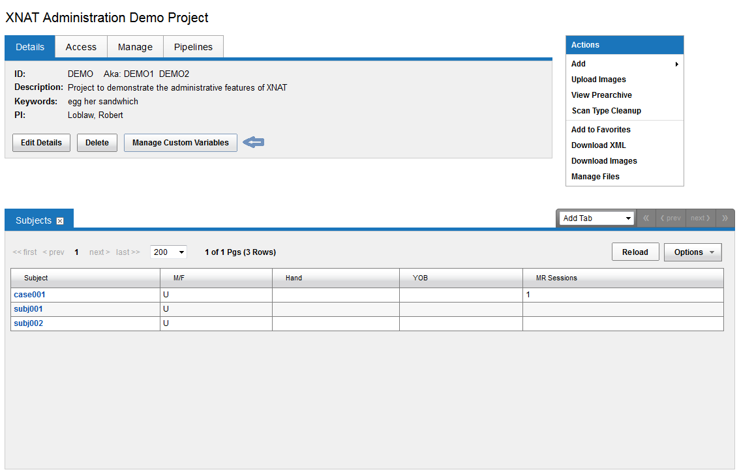The width and height of the screenshot is (739, 474).
Task: Jump to first page double-chevron icon
Action: (x=646, y=218)
